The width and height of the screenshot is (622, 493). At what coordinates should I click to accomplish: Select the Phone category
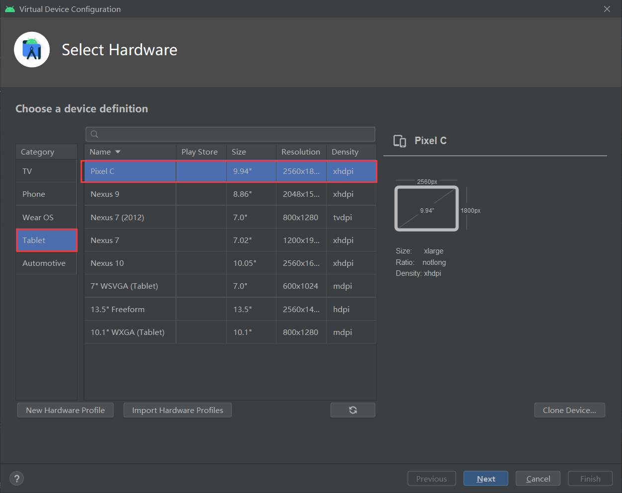pyautogui.click(x=46, y=194)
